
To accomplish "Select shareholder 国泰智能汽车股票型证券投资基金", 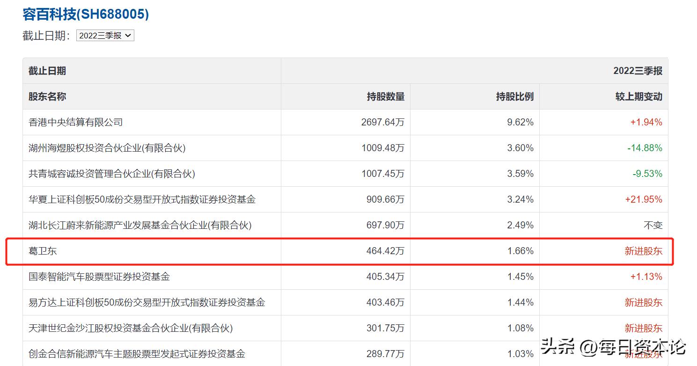I will [99, 277].
